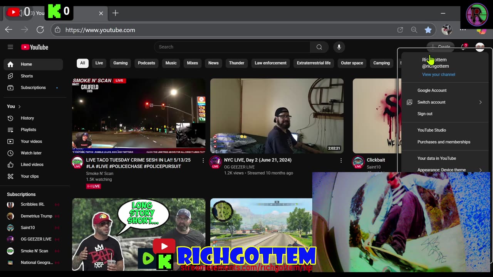This screenshot has width=493, height=277.
Task: Open Subscriptions in sidebar
Action: pyautogui.click(x=33, y=87)
